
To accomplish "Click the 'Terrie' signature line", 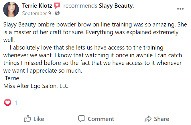I will (12, 78).
